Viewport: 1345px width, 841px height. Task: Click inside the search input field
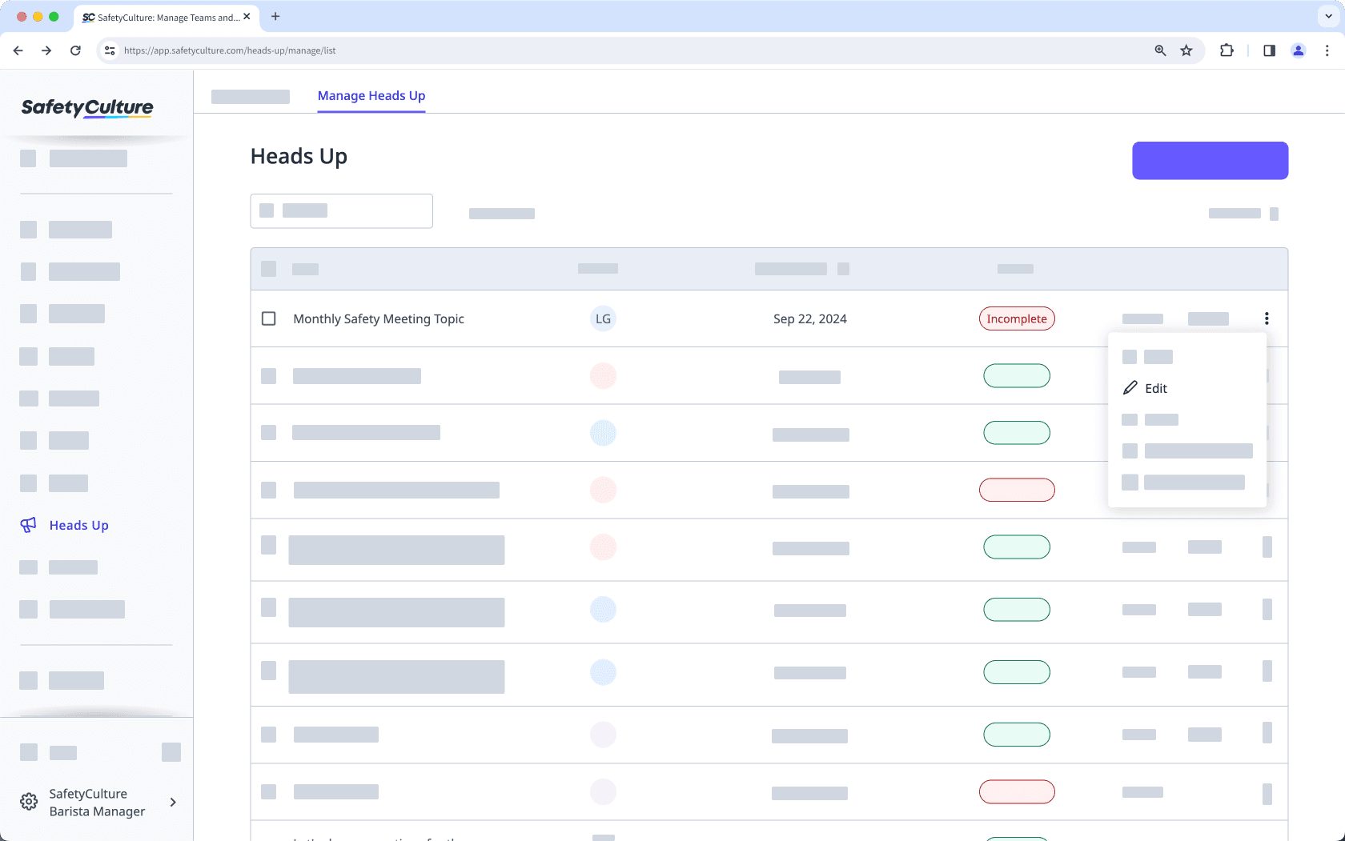click(x=341, y=210)
